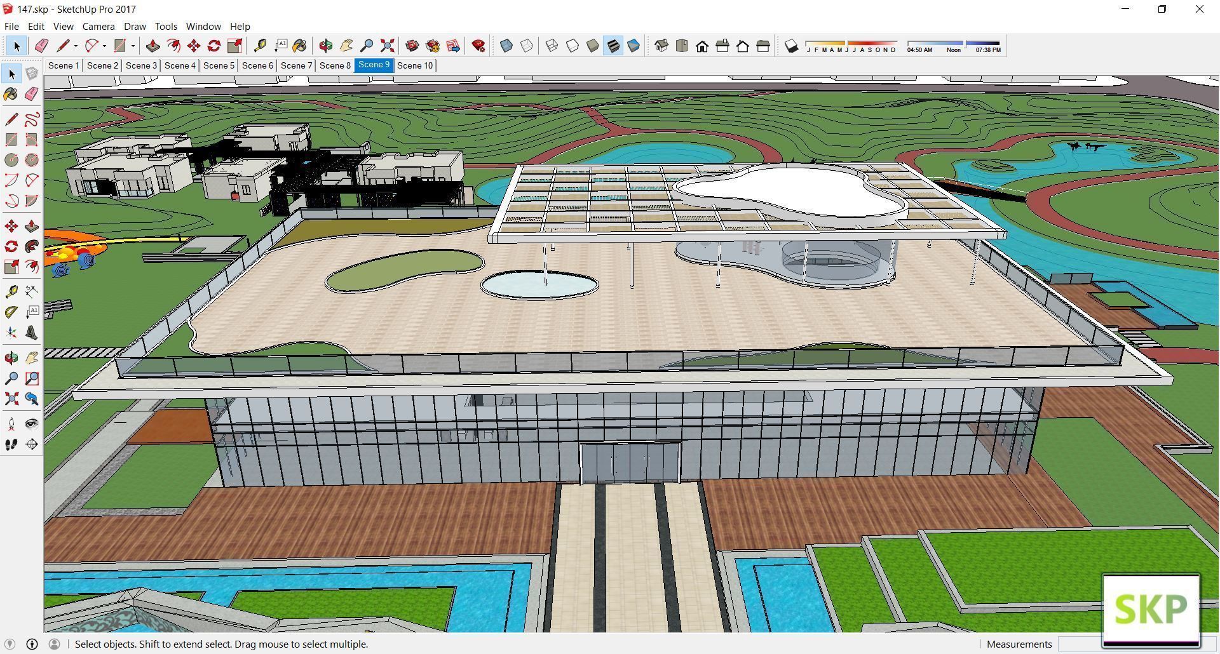Select the Eraser tool in top toolbar
The height and width of the screenshot is (654, 1220).
pyautogui.click(x=41, y=46)
